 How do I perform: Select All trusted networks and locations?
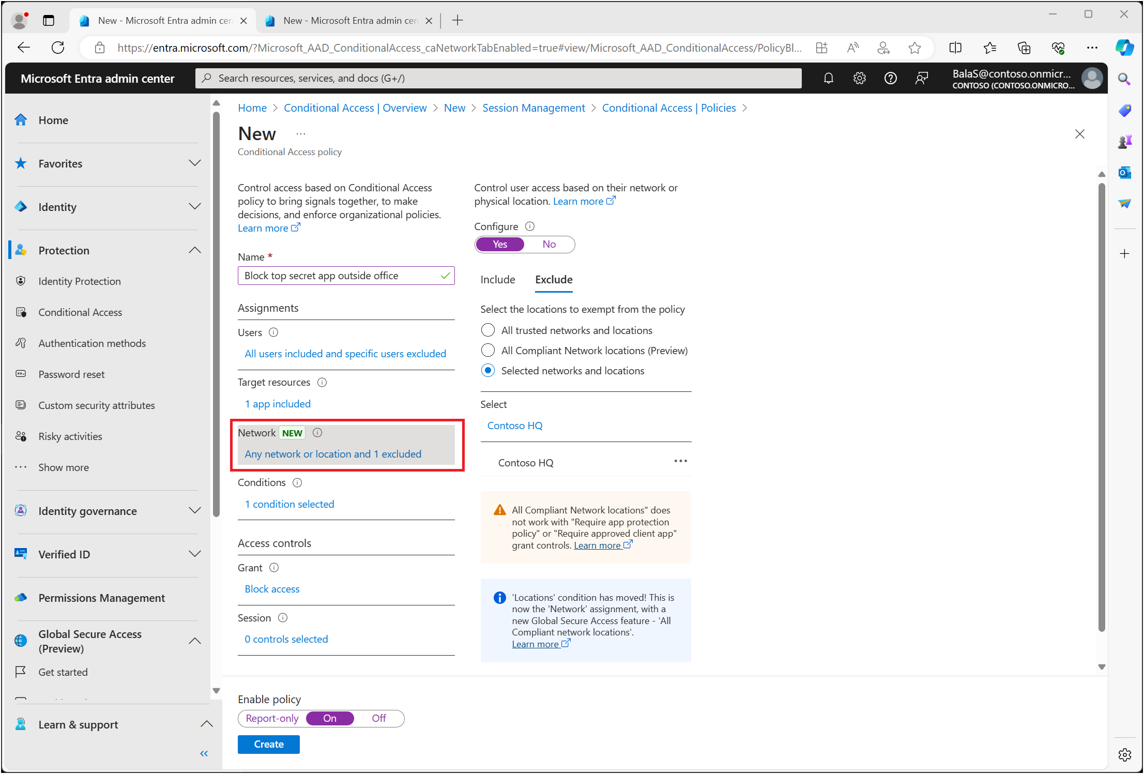tap(488, 330)
